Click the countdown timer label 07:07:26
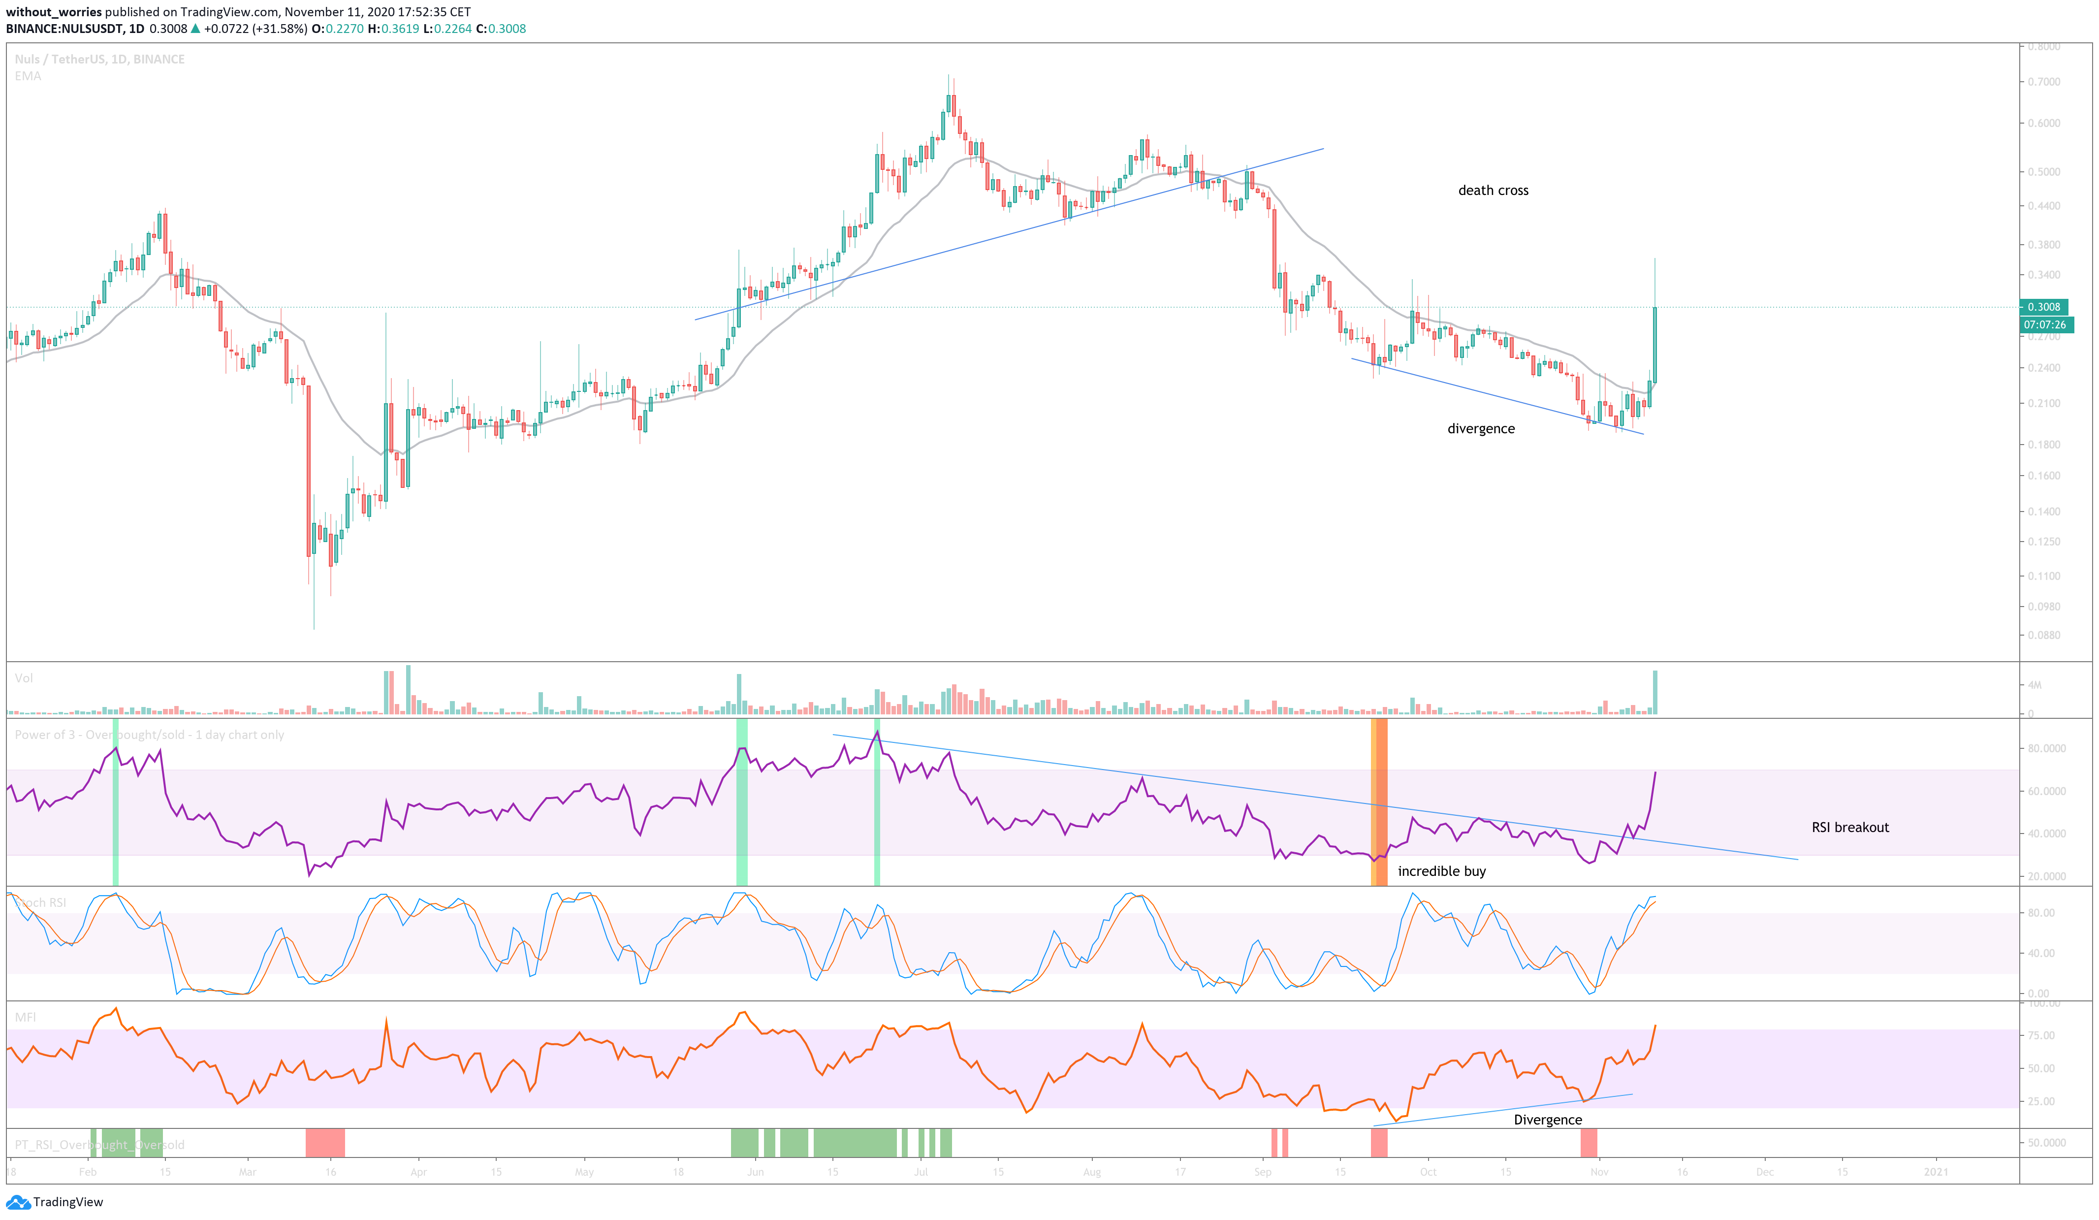Screen dimensions: 2099x1220 [x=2046, y=324]
